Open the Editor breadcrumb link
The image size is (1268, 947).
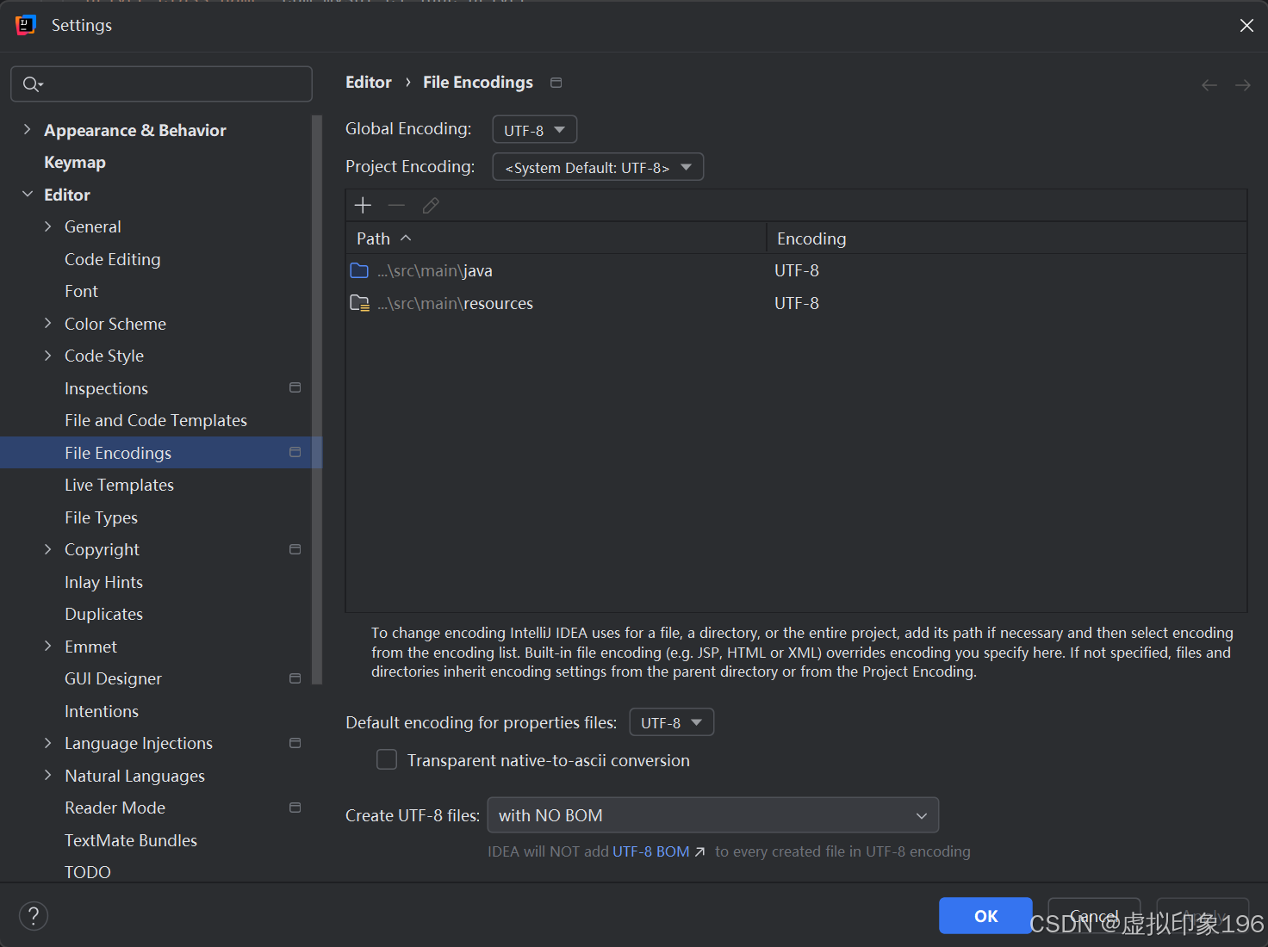point(369,82)
